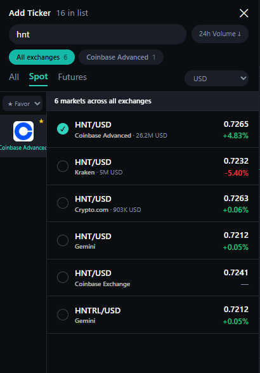Viewport: 260px width, 373px height.
Task: Close the Add Ticker panel
Action: tap(244, 13)
